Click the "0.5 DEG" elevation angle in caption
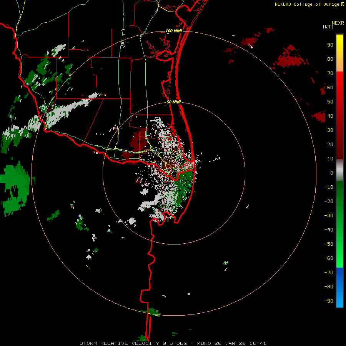The image size is (346, 346). 175,343
